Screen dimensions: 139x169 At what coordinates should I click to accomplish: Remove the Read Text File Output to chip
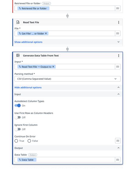pyautogui.click(x=53, y=67)
